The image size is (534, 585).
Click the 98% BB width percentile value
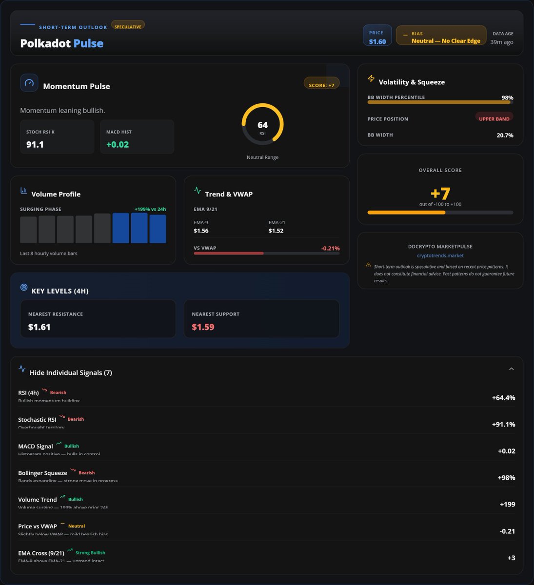point(507,98)
